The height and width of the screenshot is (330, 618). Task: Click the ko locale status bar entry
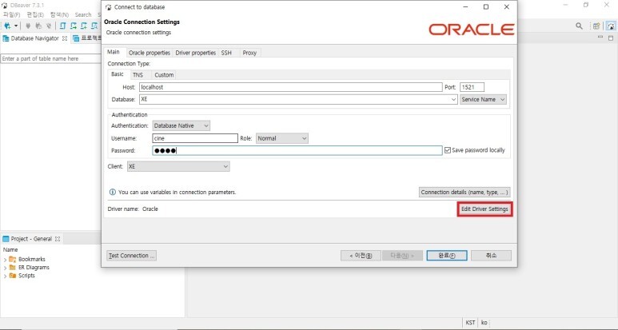pos(484,323)
